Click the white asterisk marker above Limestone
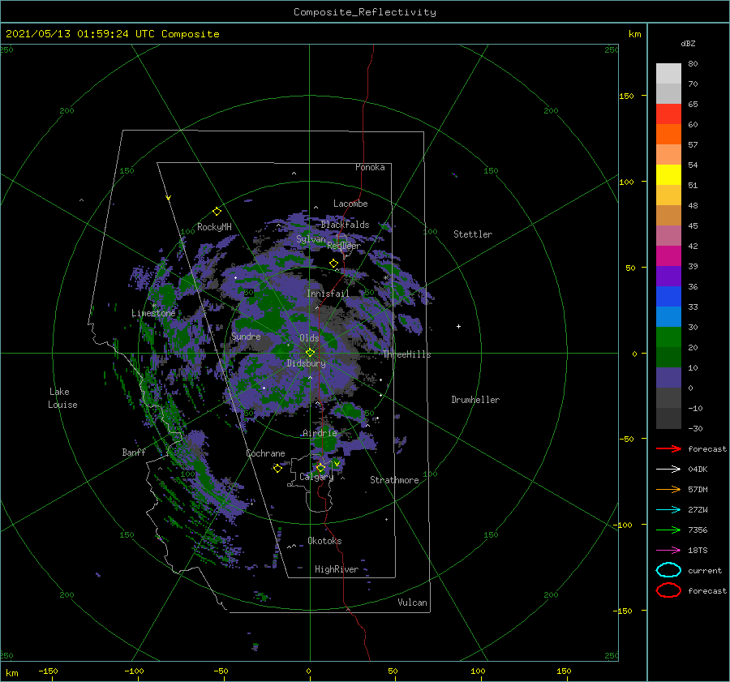The image size is (730, 682). pos(153,306)
